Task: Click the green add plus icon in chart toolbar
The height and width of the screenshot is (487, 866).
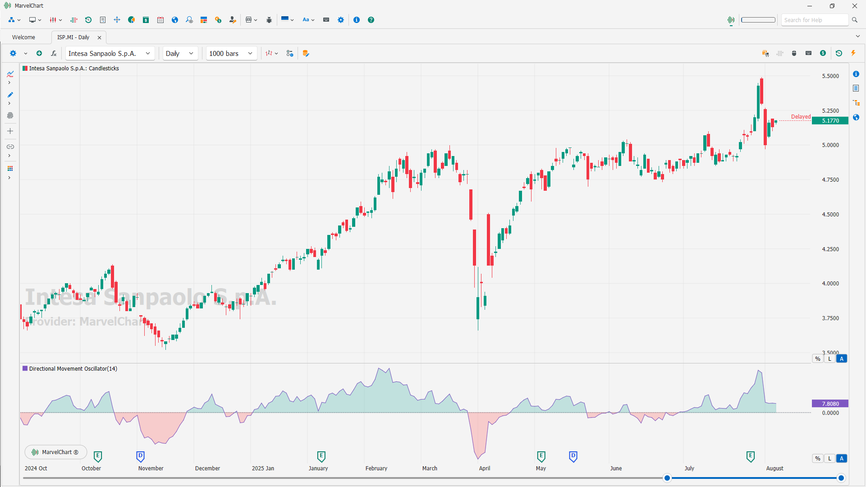Action: [39, 53]
